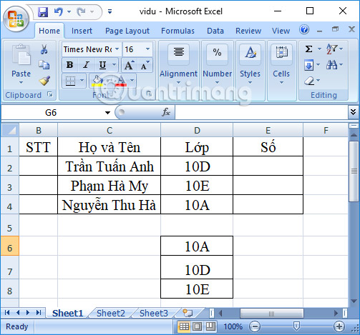Redo the last undone action
This screenshot has width=360, height=335.
pyautogui.click(x=82, y=11)
